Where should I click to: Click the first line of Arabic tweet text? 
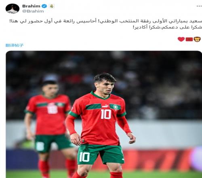pyautogui.click(x=106, y=21)
